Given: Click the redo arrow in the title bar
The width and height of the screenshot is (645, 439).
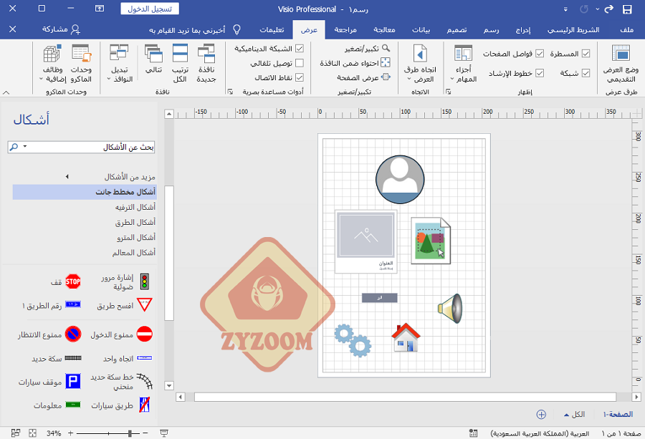Looking at the screenshot, I should coord(608,9).
